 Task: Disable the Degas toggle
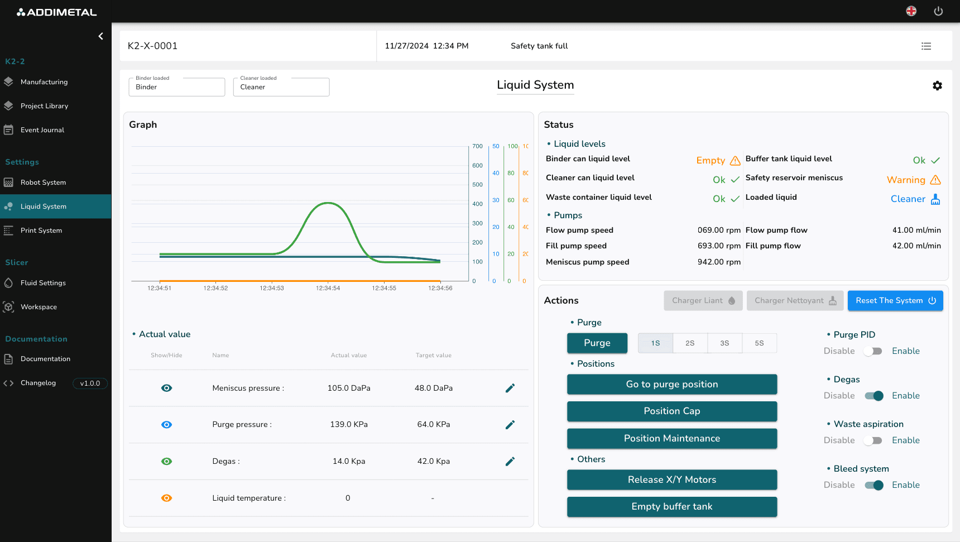coord(874,395)
